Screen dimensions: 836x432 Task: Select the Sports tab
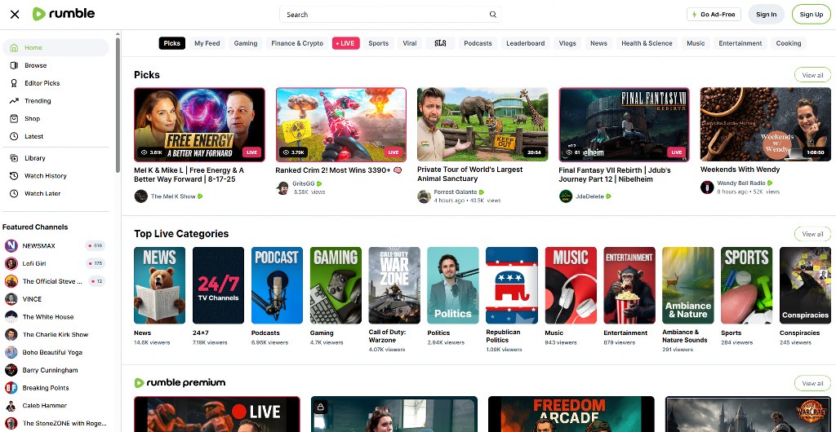tap(379, 43)
